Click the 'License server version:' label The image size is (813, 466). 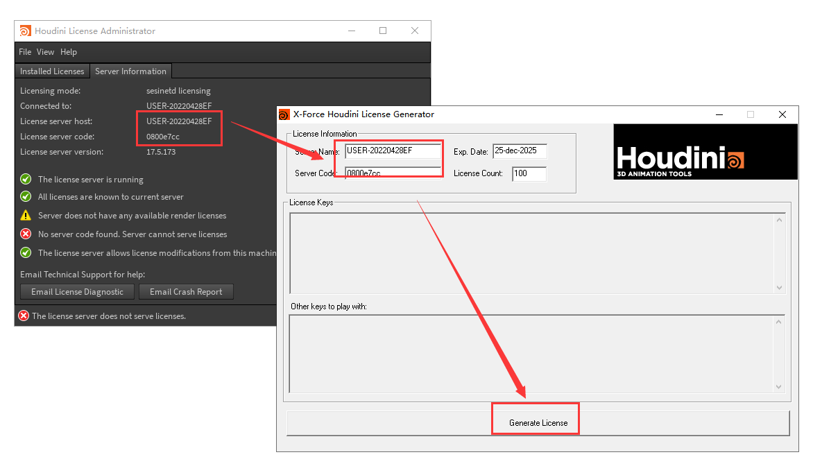(x=62, y=152)
